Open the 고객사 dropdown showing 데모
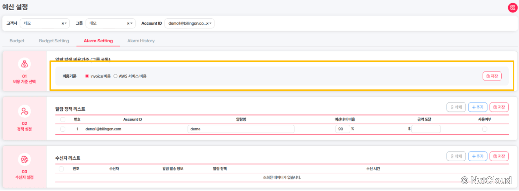Viewport: 519px width, 191px height. [45, 23]
